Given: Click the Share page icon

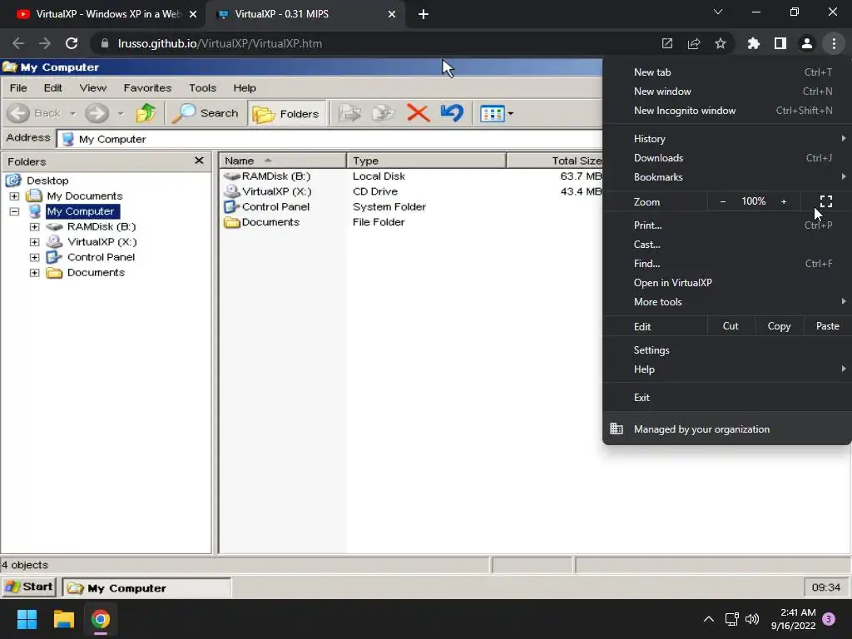Looking at the screenshot, I should (x=694, y=43).
